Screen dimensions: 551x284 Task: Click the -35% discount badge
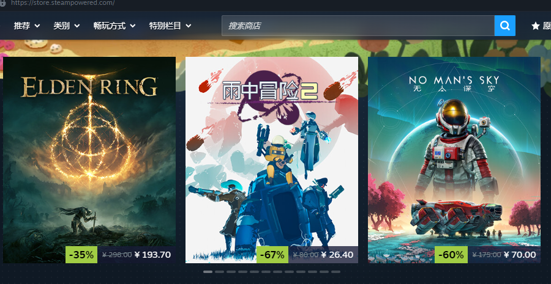click(81, 255)
